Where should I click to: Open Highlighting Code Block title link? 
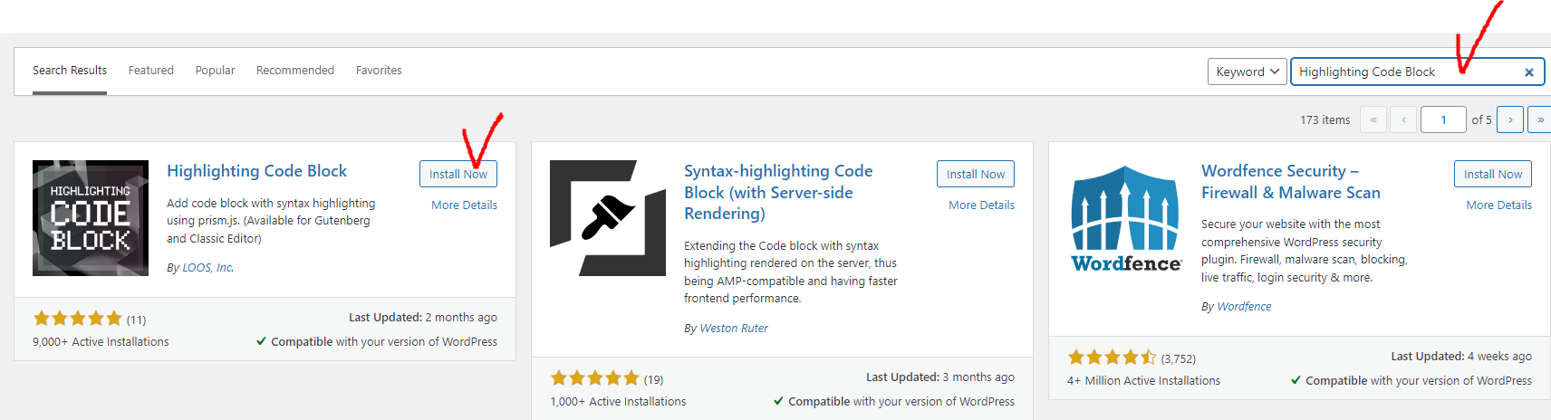coord(256,171)
